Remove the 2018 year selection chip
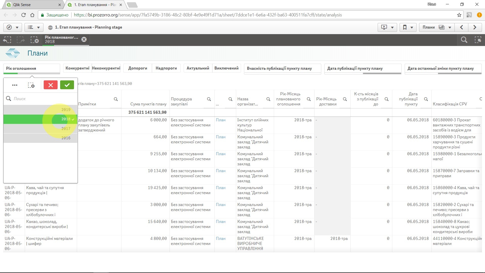485x273 pixels. click(84, 39)
